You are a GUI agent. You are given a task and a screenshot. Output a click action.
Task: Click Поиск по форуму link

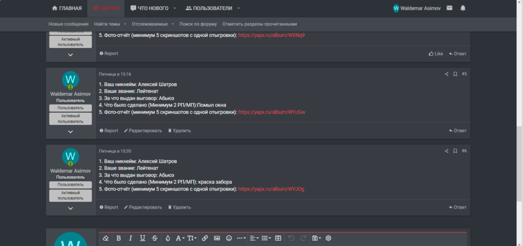(198, 24)
